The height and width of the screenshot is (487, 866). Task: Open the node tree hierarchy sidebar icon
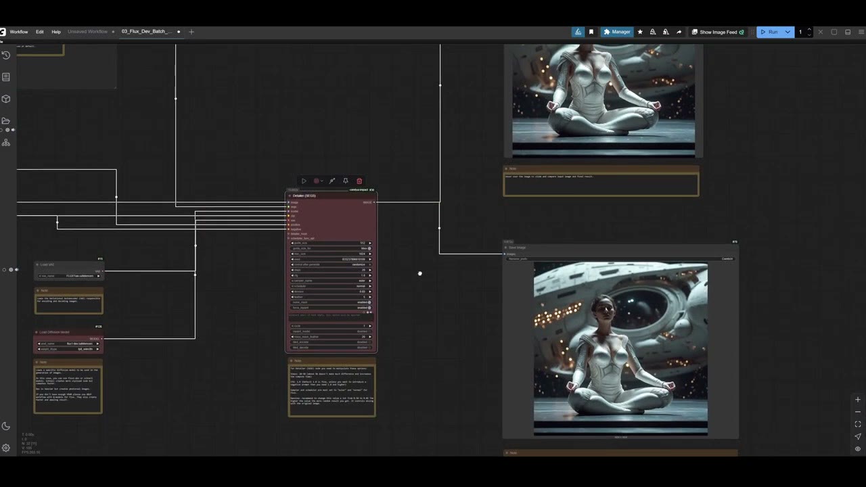(6, 143)
